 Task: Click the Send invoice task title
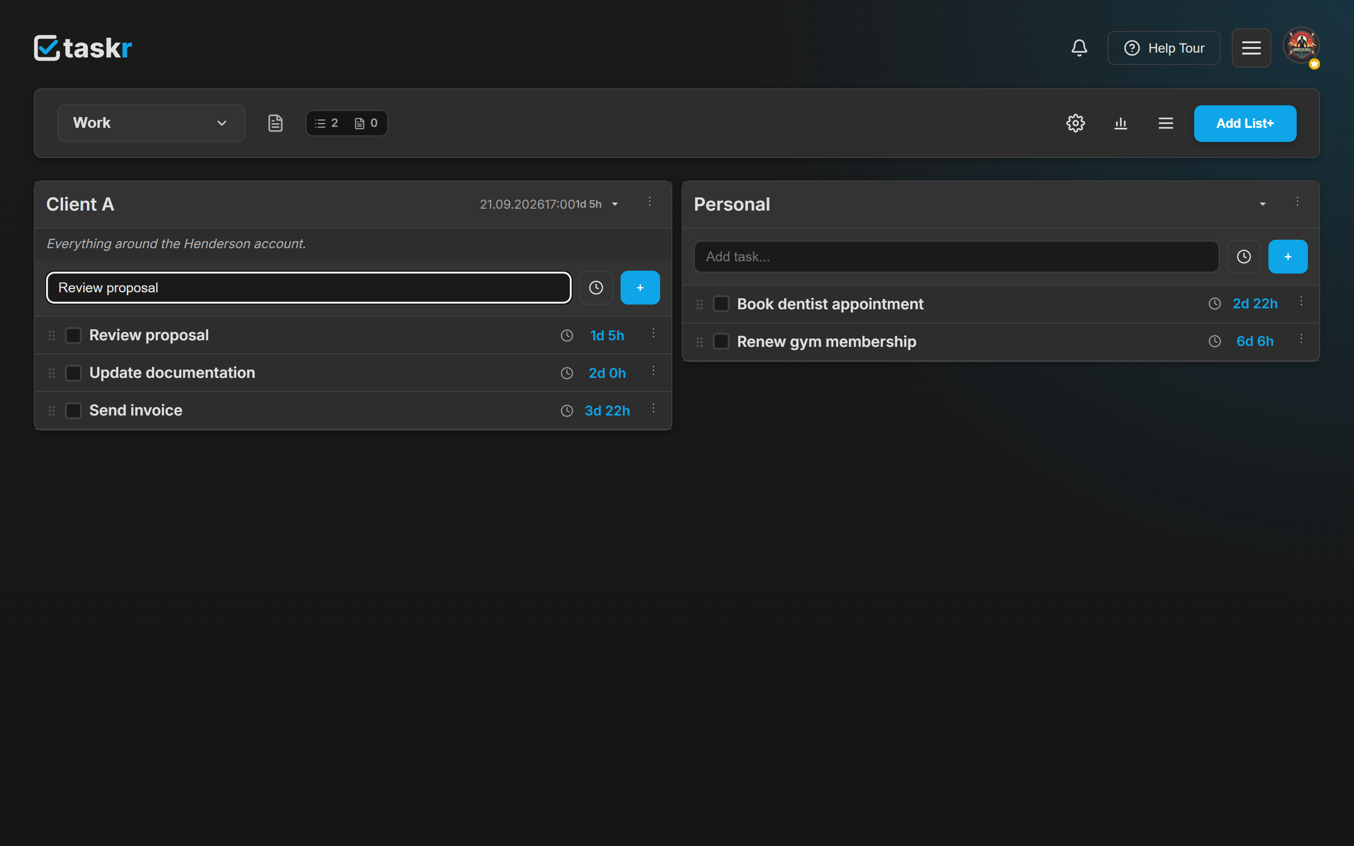136,410
